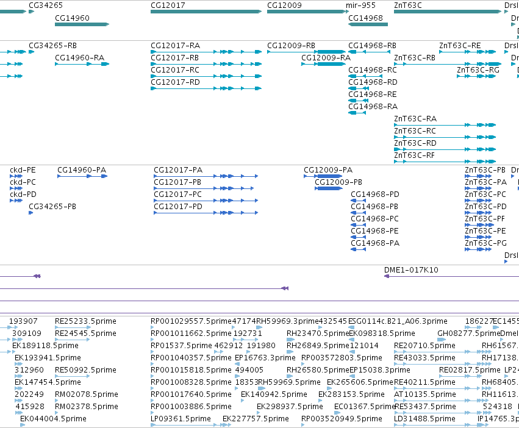The image size is (519, 428).
Task: Open protein CG12017-PC
Action: click(177, 194)
